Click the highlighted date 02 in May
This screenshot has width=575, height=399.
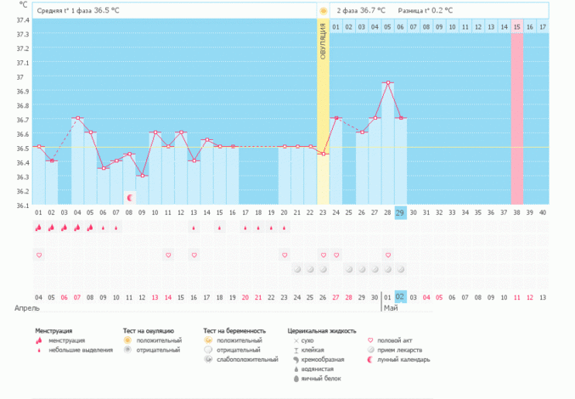pos(401,297)
